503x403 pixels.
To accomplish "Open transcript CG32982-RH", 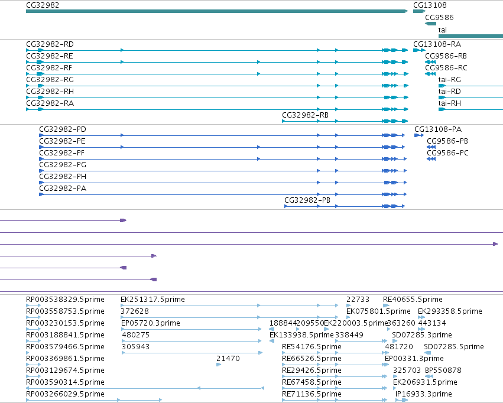I will [x=50, y=92].
